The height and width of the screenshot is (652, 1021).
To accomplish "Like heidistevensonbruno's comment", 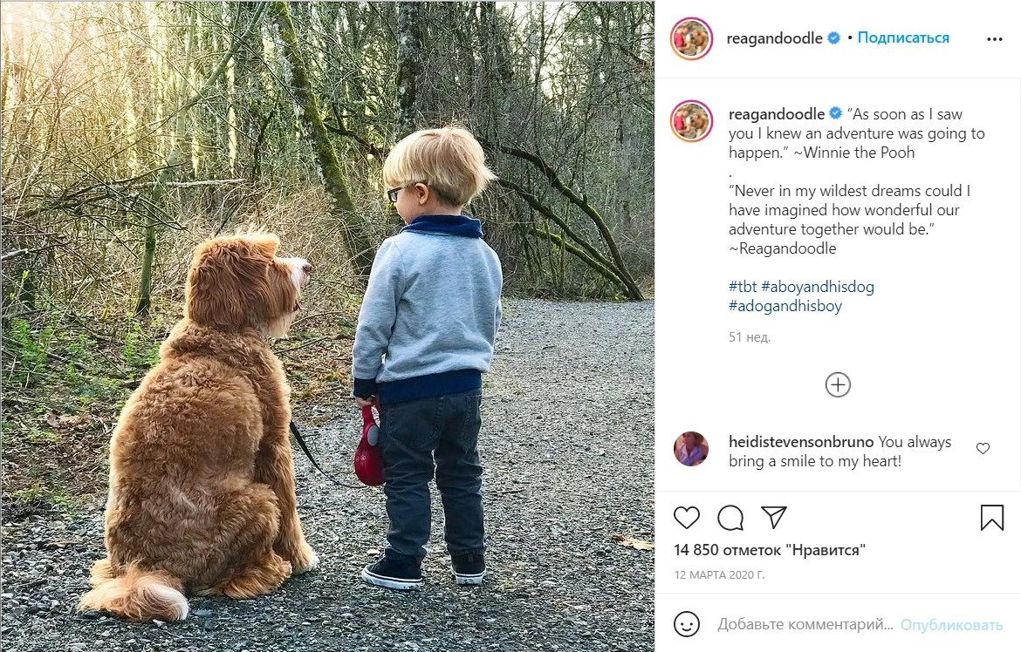I will coord(983,449).
